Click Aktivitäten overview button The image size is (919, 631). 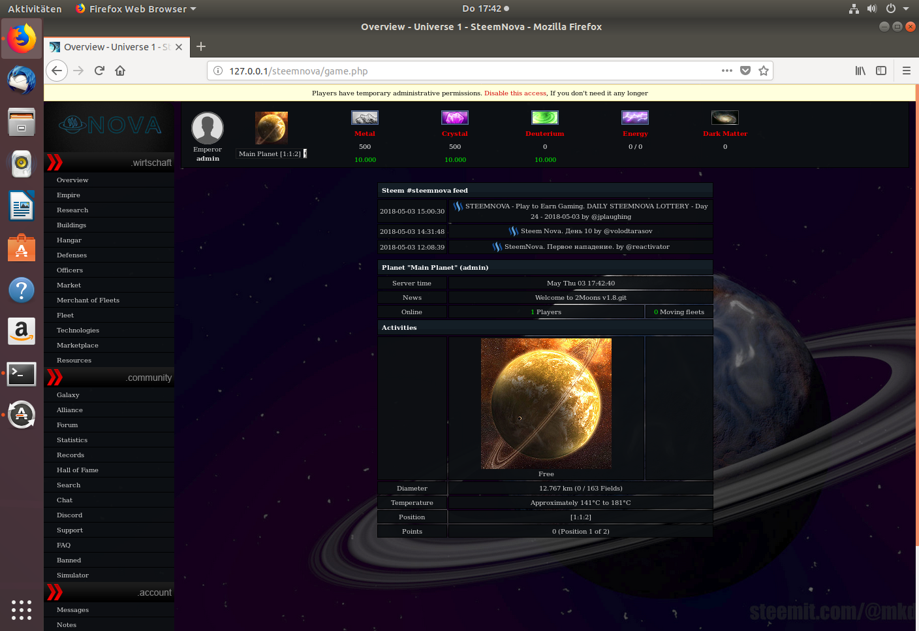click(35, 8)
